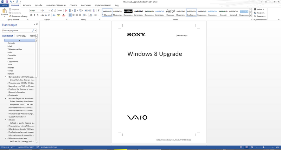
Task: Toggle bold formatting (Ж)
Action: pyautogui.click(x=31, y=15)
